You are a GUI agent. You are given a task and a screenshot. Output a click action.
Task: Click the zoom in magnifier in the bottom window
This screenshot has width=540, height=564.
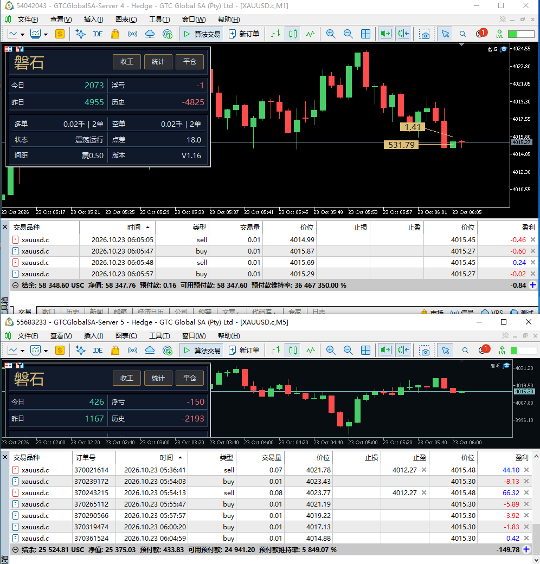331,351
